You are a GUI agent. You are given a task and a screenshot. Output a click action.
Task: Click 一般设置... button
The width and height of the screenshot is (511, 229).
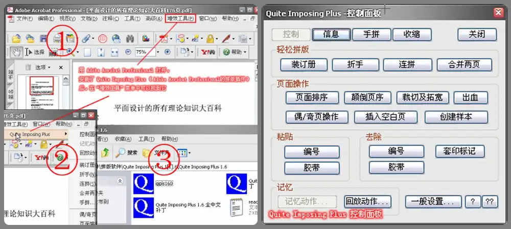[433, 201]
